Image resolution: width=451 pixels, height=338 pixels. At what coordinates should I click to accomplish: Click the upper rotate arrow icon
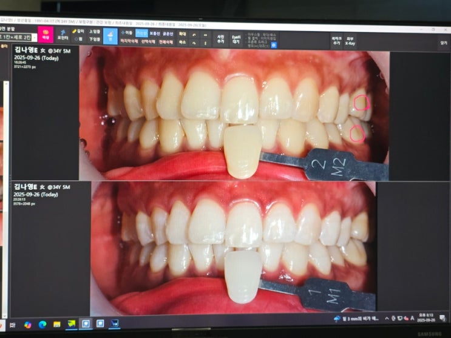click(194, 35)
